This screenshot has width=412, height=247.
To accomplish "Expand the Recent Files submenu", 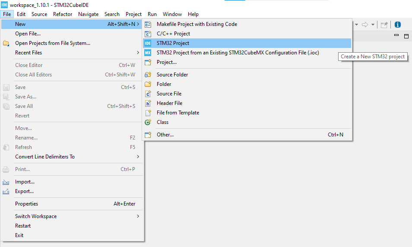I will point(138,53).
